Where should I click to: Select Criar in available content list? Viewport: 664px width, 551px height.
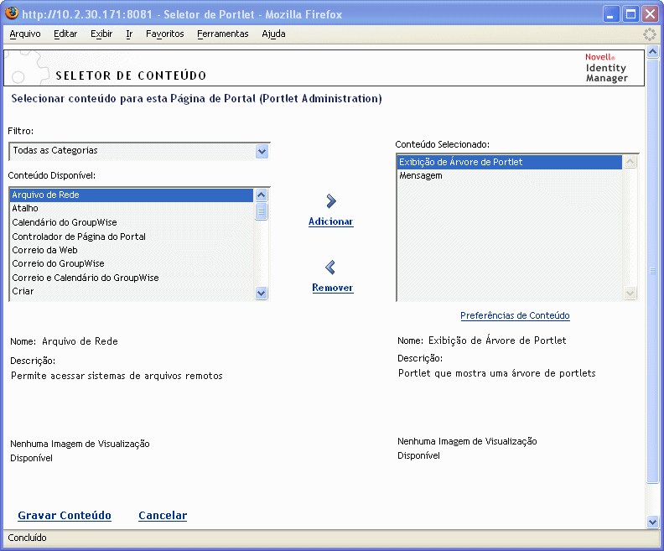tap(132, 291)
